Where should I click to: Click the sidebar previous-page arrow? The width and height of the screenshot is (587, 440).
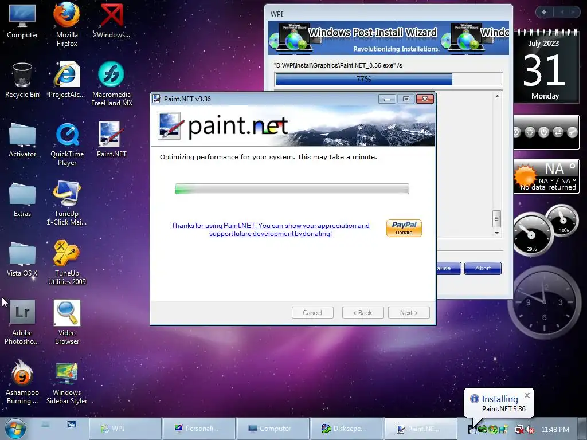pos(562,12)
